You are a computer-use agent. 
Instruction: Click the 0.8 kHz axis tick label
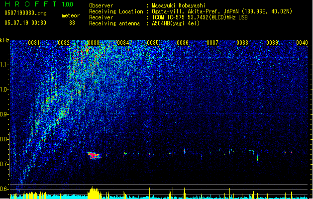[4, 139]
